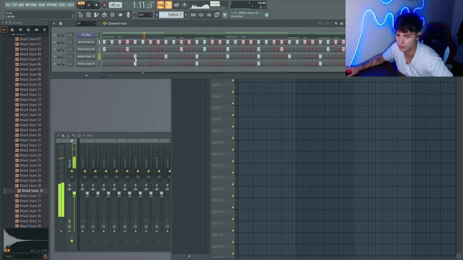Open the FL Cloud shopping cart icon
The height and width of the screenshot is (260, 463).
(x=225, y=15)
